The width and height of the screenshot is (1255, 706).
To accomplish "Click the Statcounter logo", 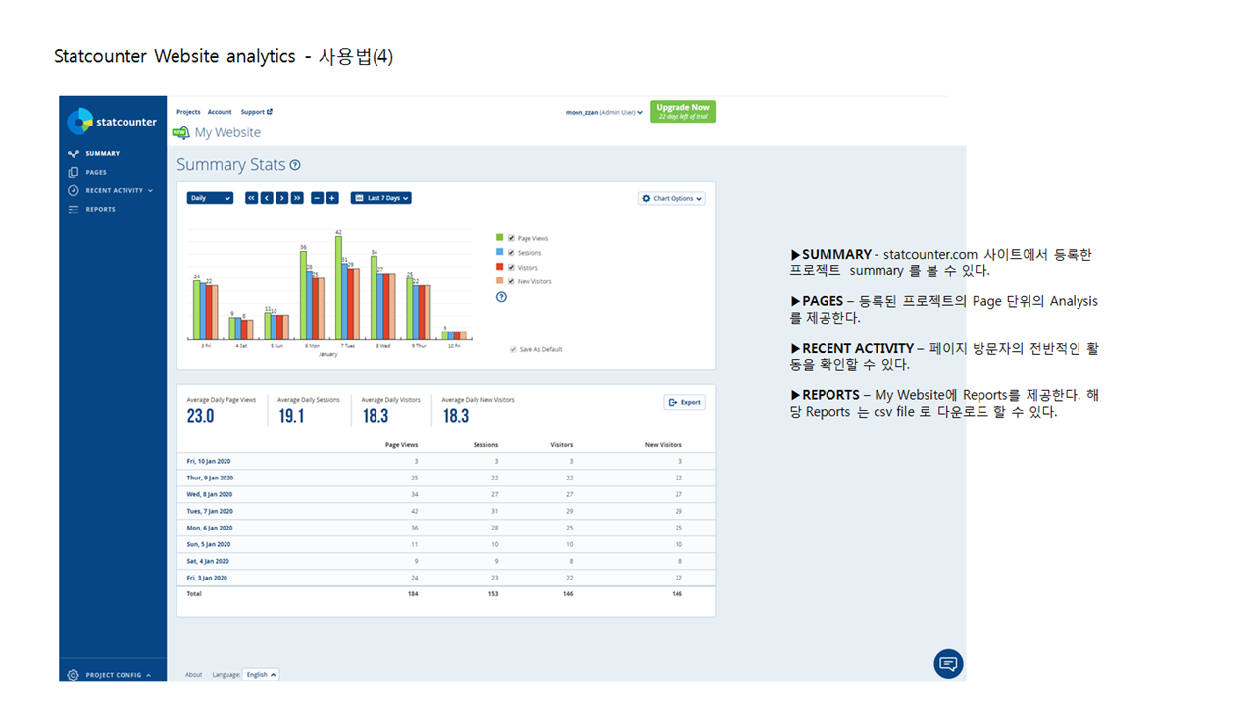I will [112, 122].
